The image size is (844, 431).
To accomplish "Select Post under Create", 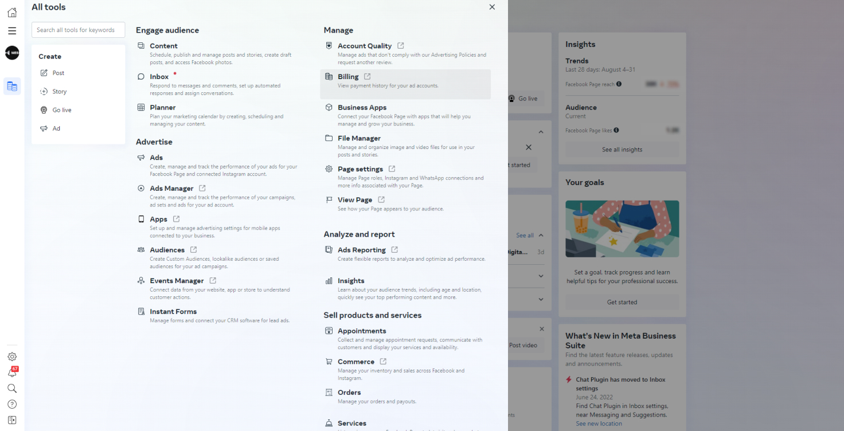I will click(58, 73).
